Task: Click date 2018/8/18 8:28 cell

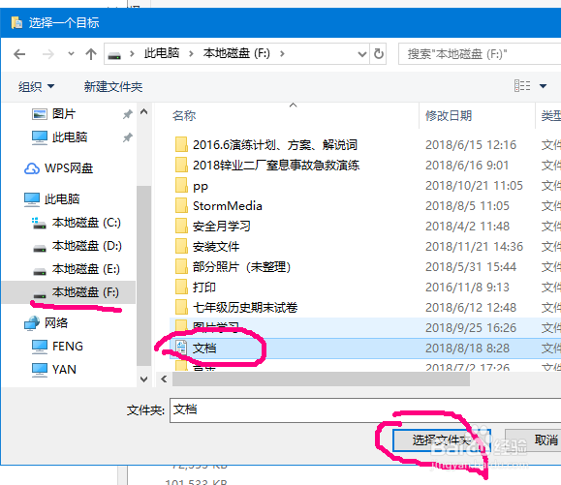Action: point(467,349)
